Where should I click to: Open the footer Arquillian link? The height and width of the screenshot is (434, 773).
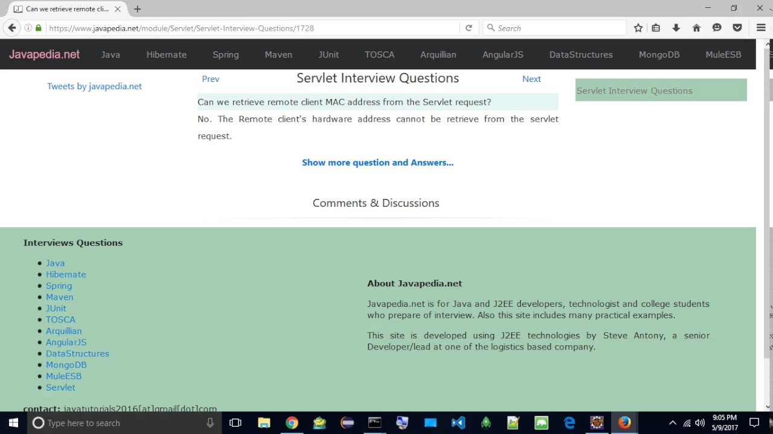tap(63, 331)
